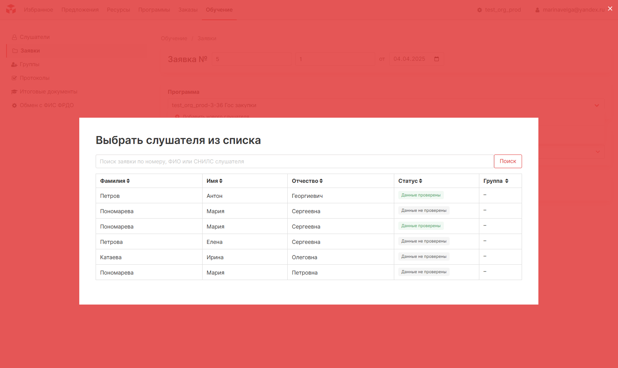Click the date field 04.04.2025
This screenshot has height=368, width=618.
tap(416, 59)
